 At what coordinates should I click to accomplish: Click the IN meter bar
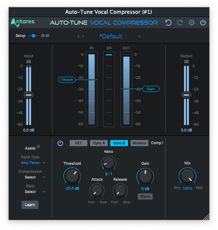coord(91,89)
